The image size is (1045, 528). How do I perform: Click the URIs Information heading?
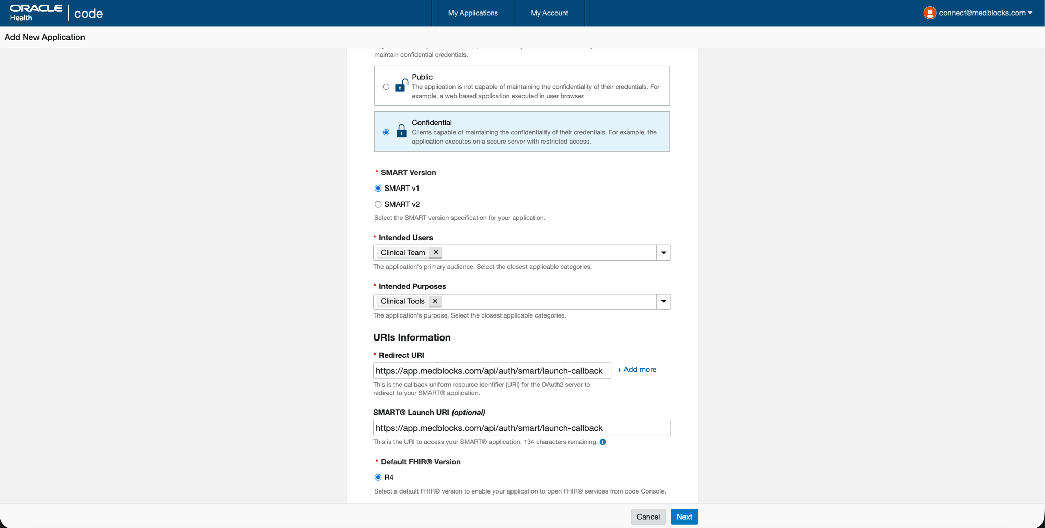(x=412, y=337)
